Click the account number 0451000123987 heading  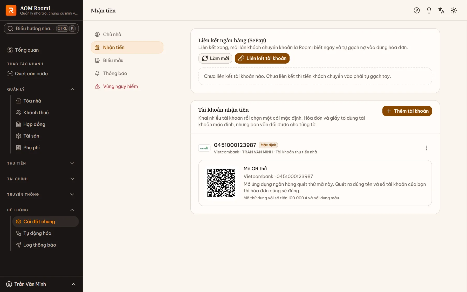235,145
